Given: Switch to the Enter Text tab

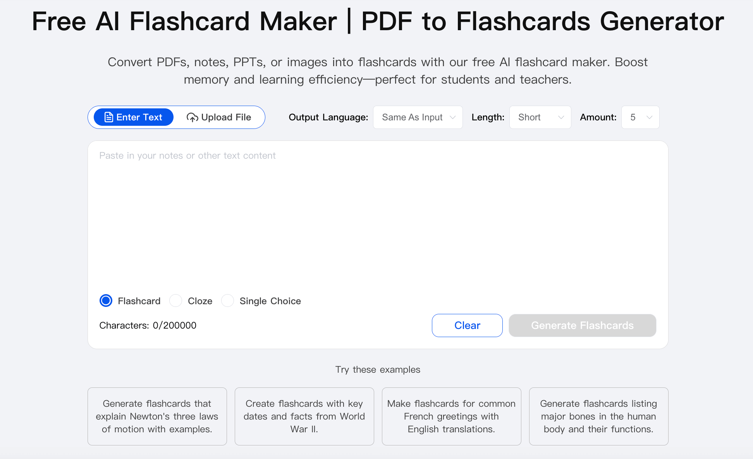Looking at the screenshot, I should pos(134,117).
